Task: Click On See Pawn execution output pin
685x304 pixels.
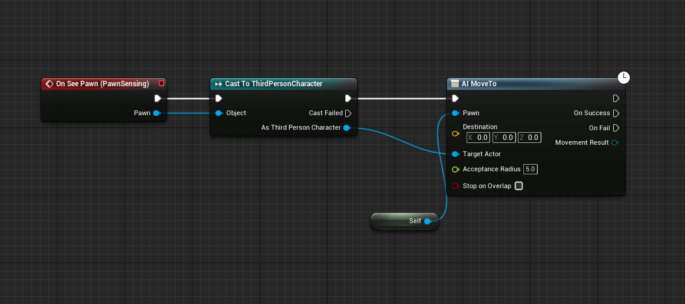Action: click(158, 98)
